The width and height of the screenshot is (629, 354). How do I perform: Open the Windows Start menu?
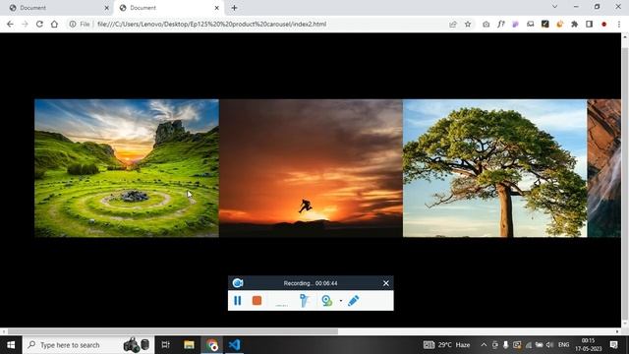click(x=11, y=345)
